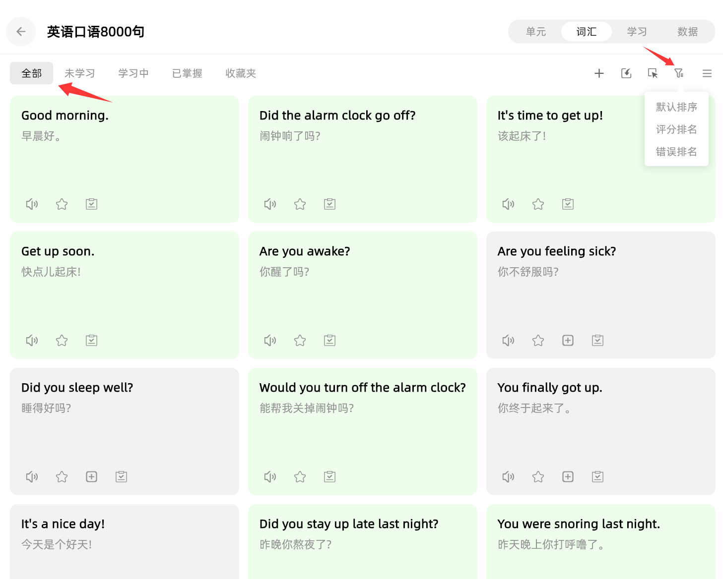Click the quick review lightning card icon
The width and height of the screenshot is (723, 586).
click(x=626, y=73)
